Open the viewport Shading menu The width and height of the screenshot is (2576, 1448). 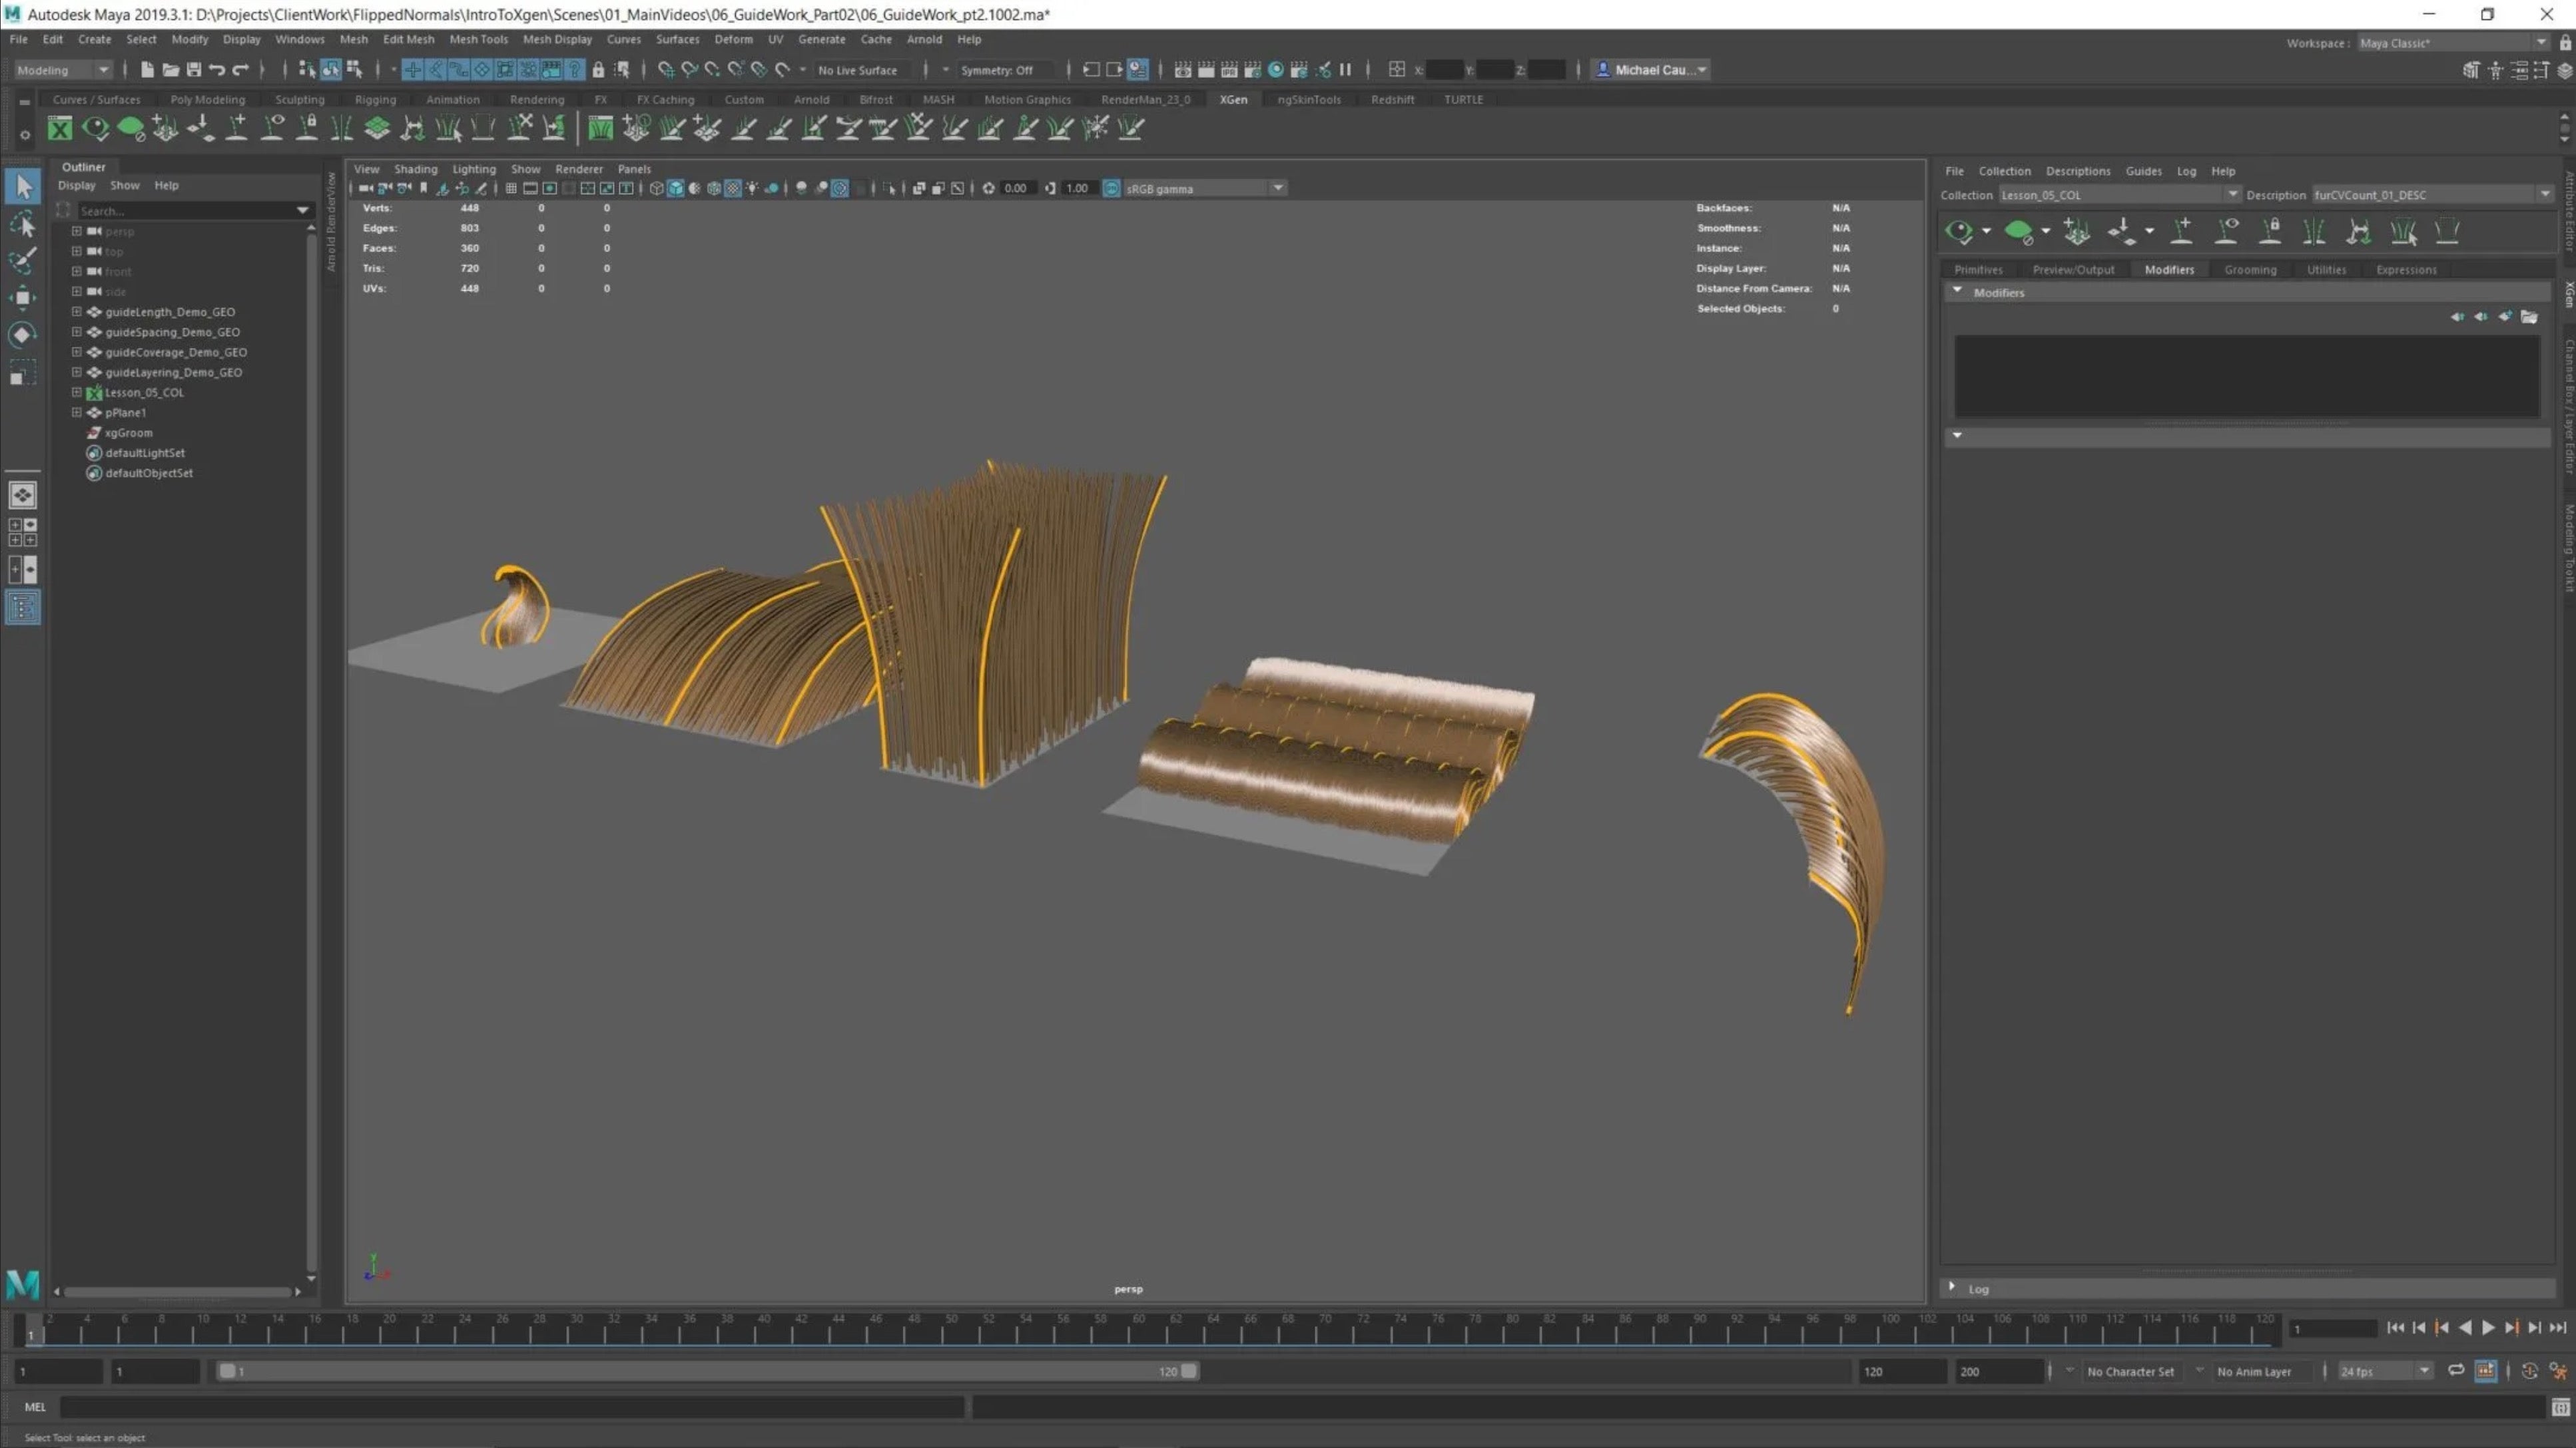point(415,169)
